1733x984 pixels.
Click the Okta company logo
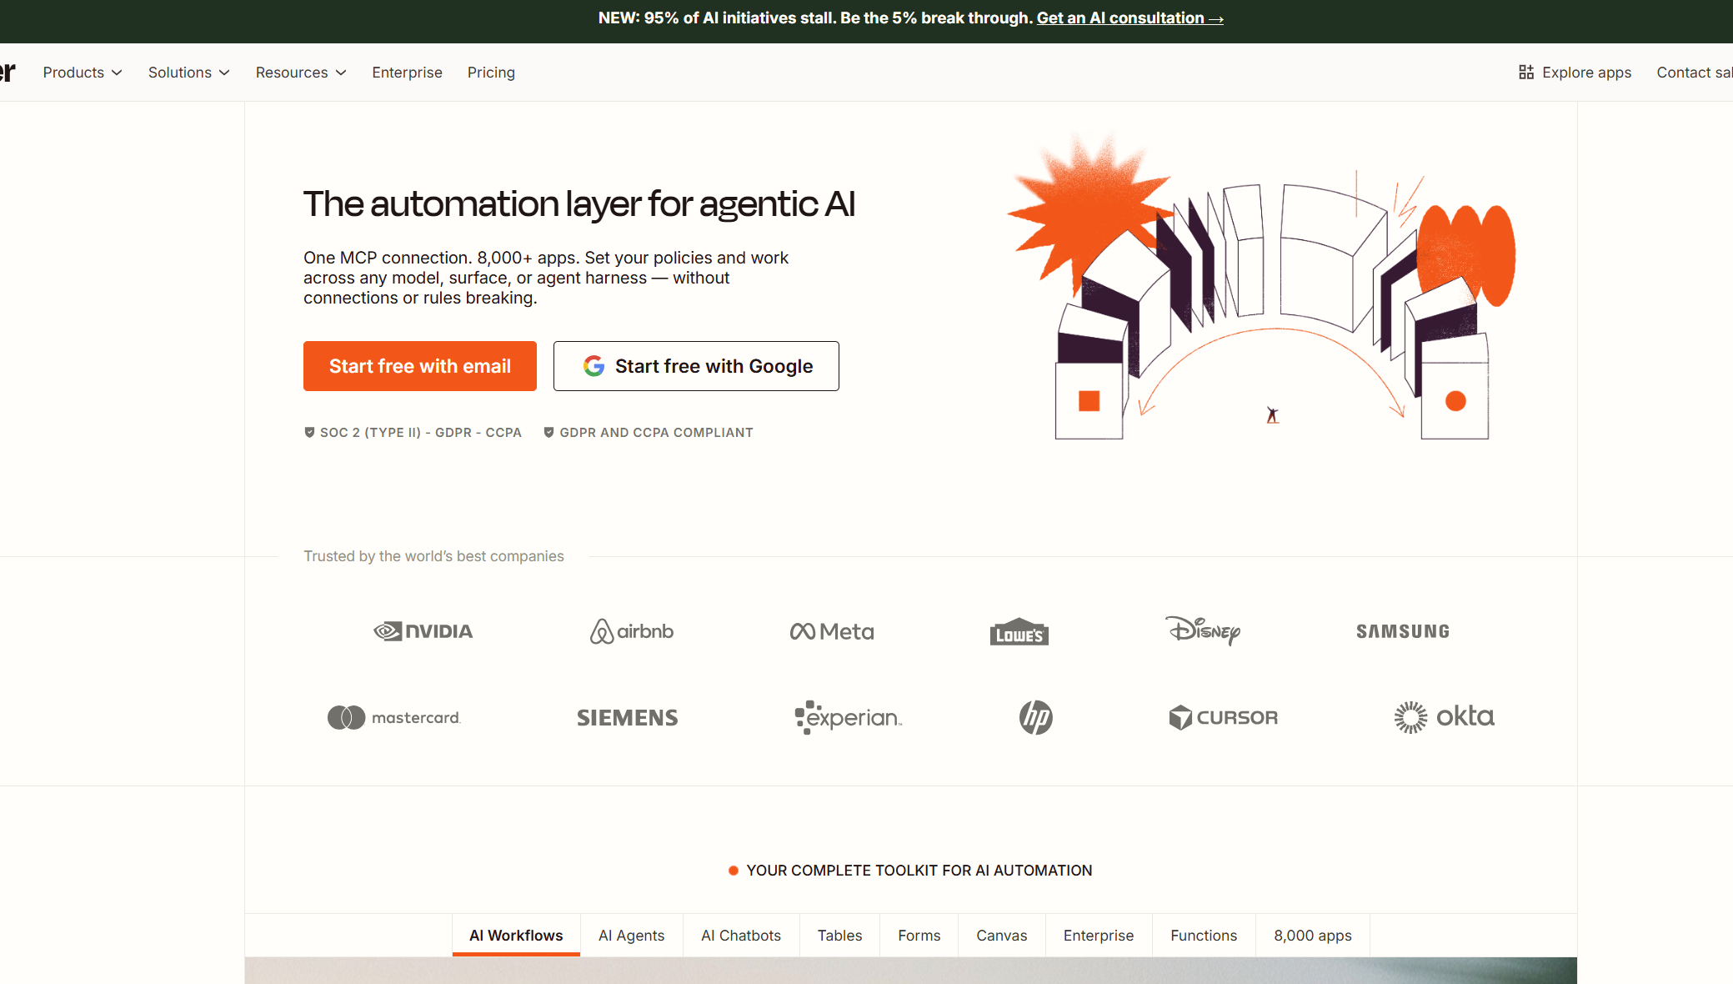pyautogui.click(x=1445, y=716)
